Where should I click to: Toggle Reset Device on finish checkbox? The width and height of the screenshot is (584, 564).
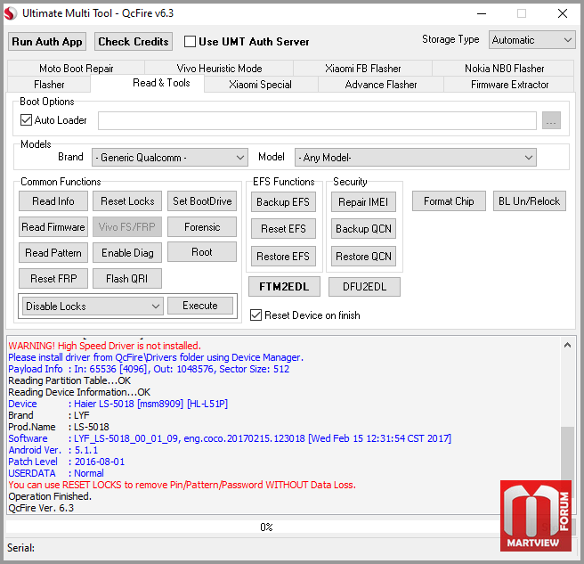255,315
